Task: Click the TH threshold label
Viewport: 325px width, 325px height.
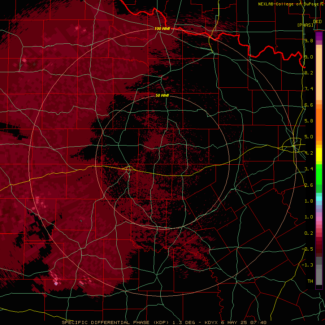Action: click(x=310, y=281)
